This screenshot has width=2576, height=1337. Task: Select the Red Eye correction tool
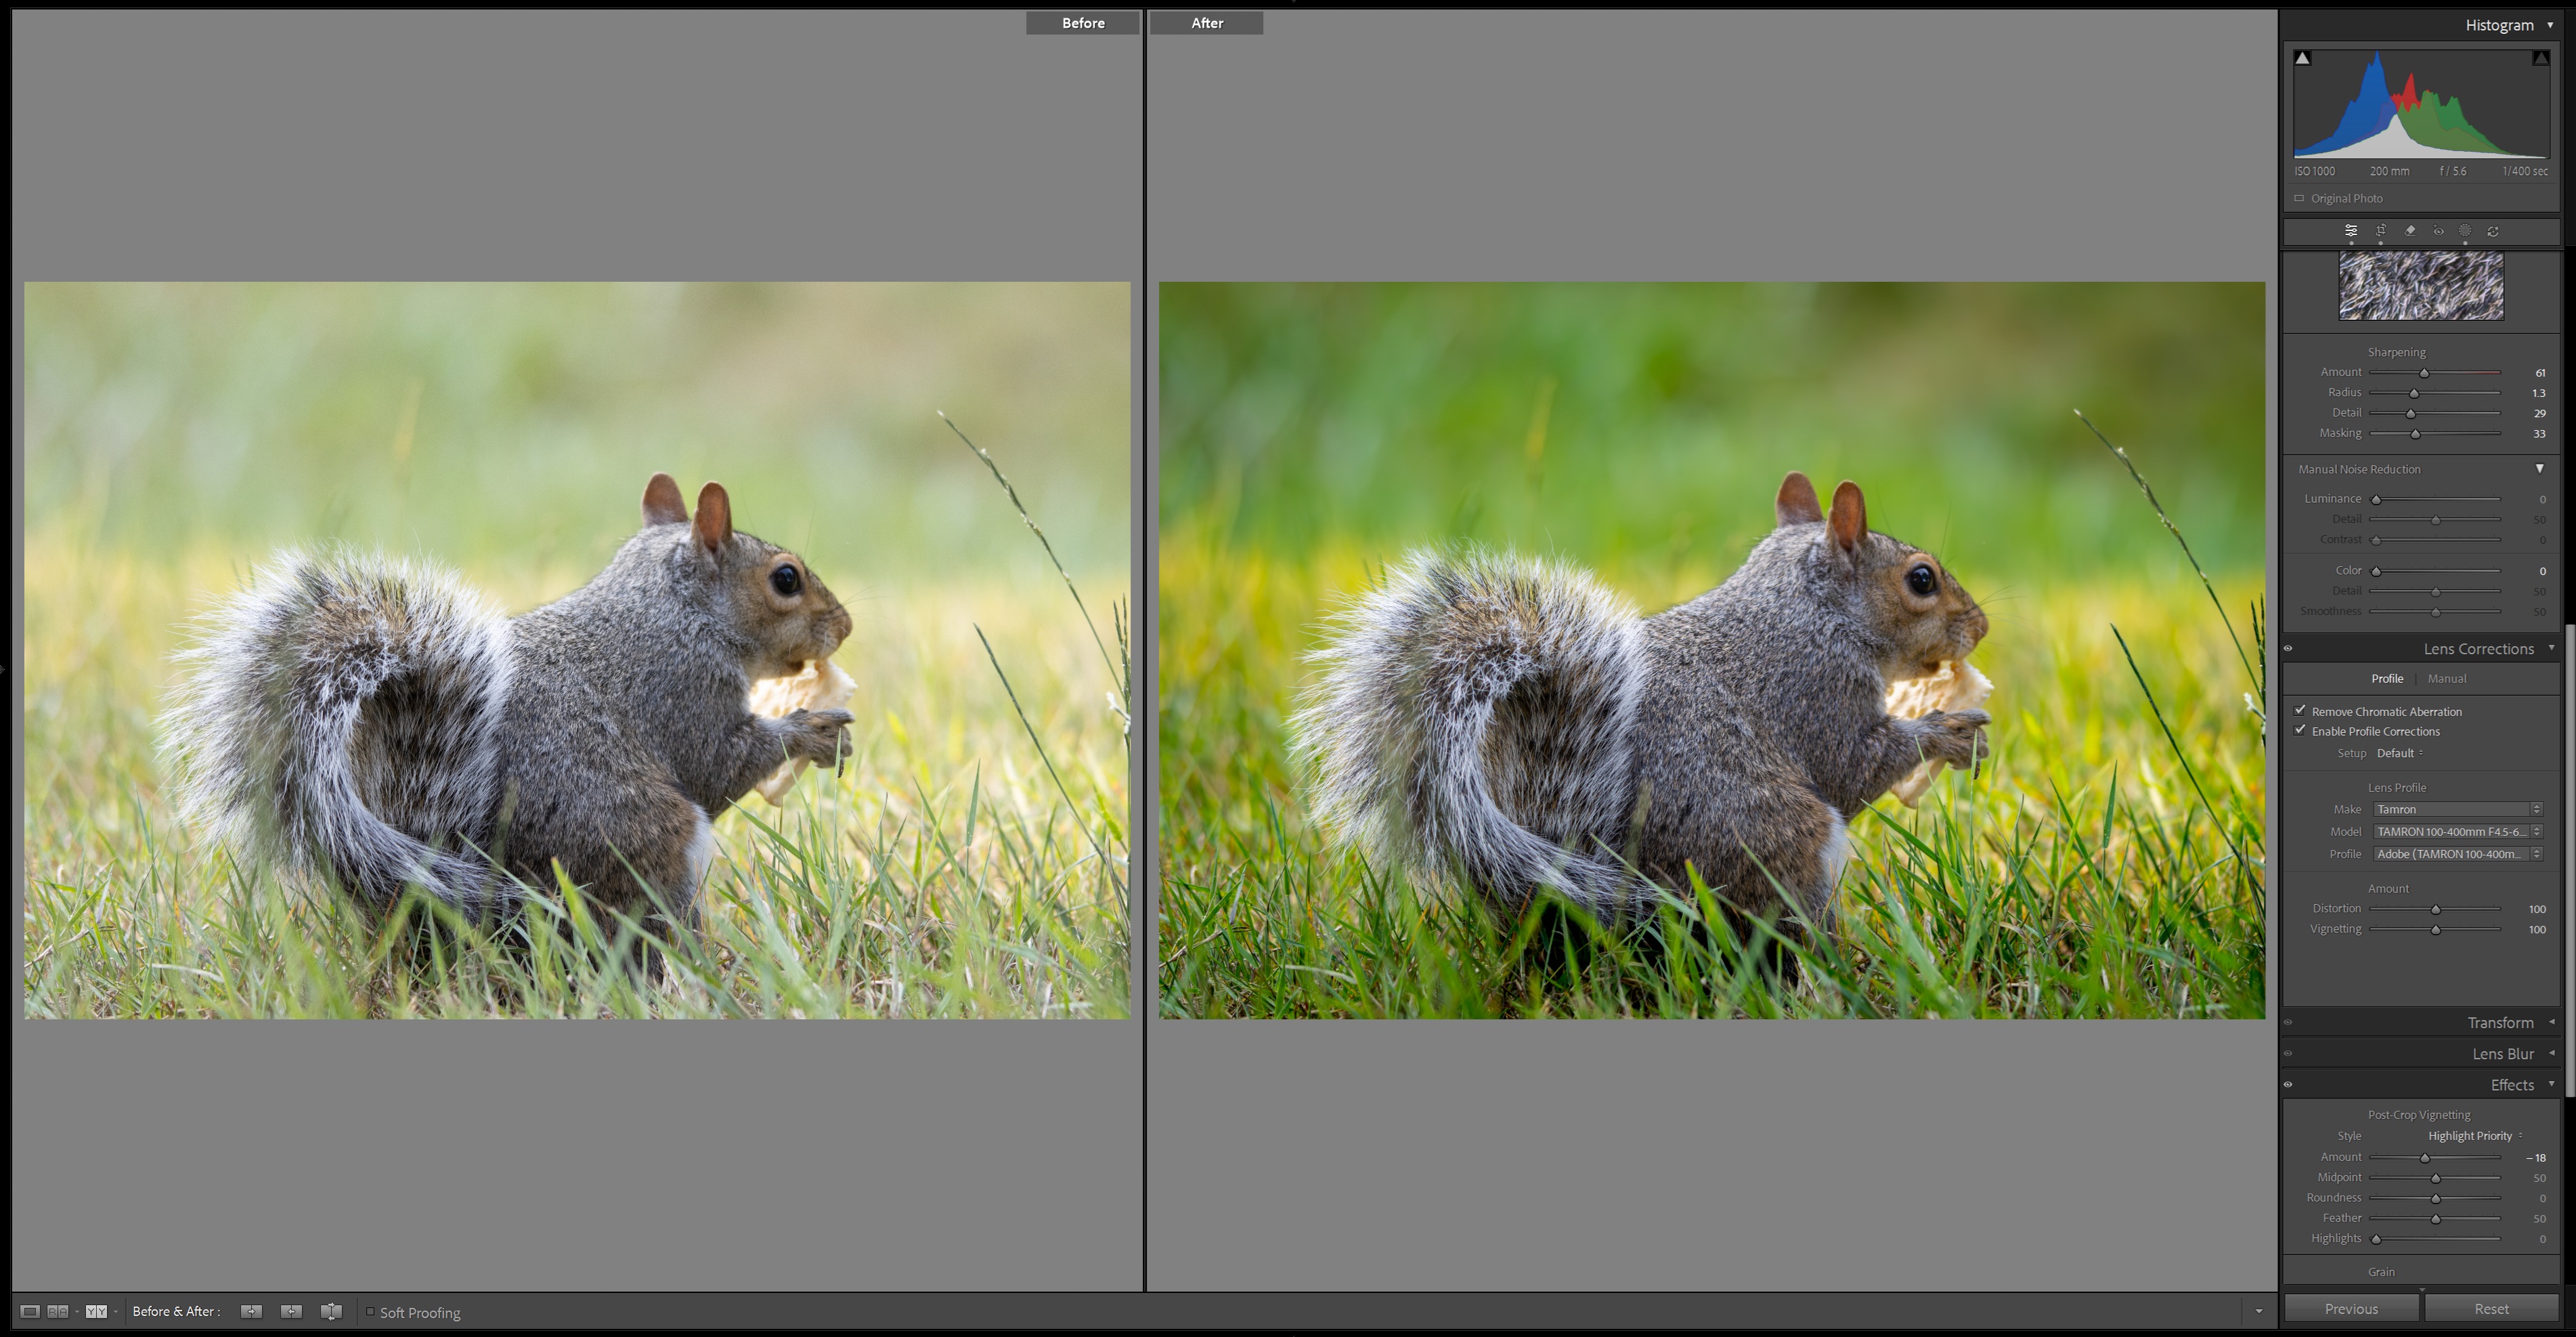[2438, 230]
